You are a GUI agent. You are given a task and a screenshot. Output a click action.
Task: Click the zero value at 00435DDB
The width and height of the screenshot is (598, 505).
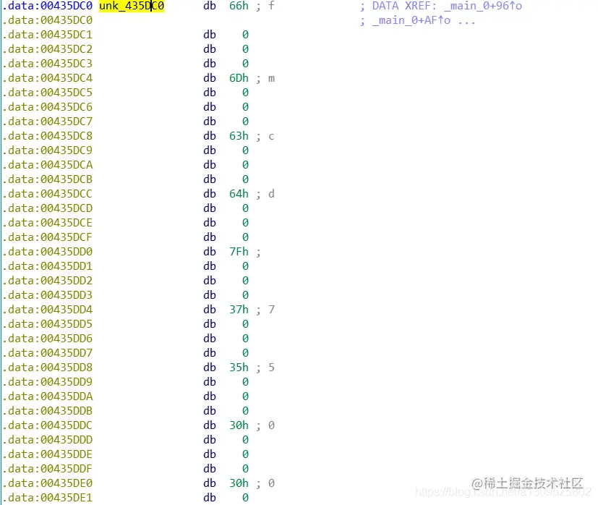(245, 411)
